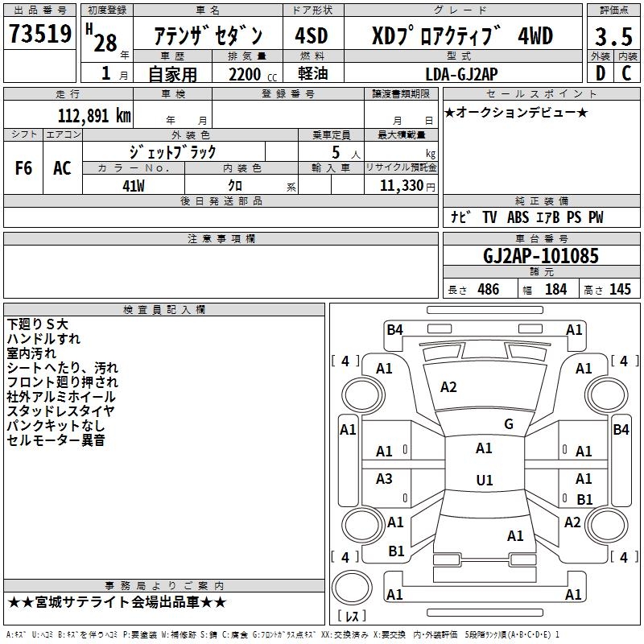Select the G windshield chip mark
644x644 pixels.
(509, 424)
